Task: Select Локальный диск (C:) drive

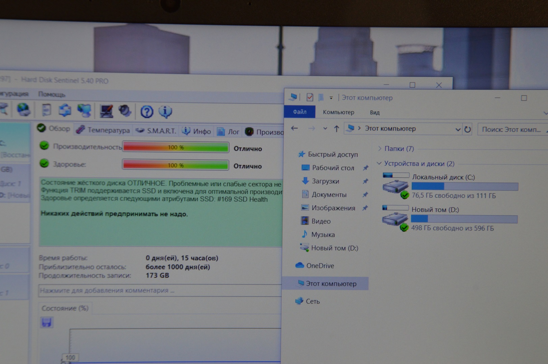Action: (x=443, y=177)
